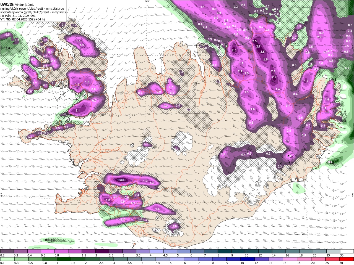
Task: Click the violet 3 swatch in the top legend row
Action: pyautogui.click(x=129, y=251)
